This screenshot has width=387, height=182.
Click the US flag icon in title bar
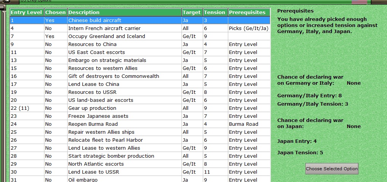(359, 2)
